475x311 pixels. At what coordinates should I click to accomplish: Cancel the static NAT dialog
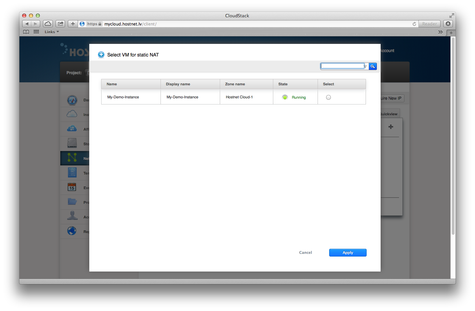tap(305, 252)
